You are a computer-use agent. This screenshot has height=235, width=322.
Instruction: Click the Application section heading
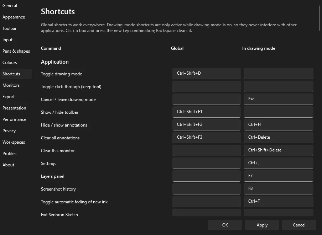[x=55, y=62]
